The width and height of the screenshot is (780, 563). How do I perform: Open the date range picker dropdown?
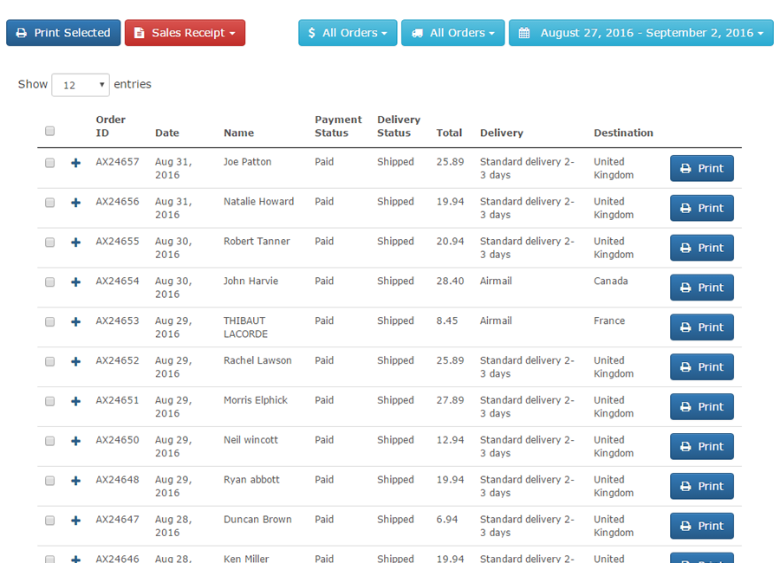640,33
